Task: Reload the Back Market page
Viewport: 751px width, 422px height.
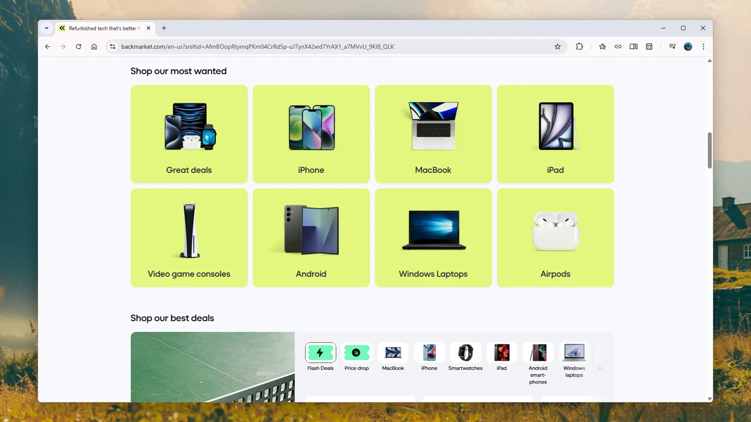Action: [x=78, y=47]
